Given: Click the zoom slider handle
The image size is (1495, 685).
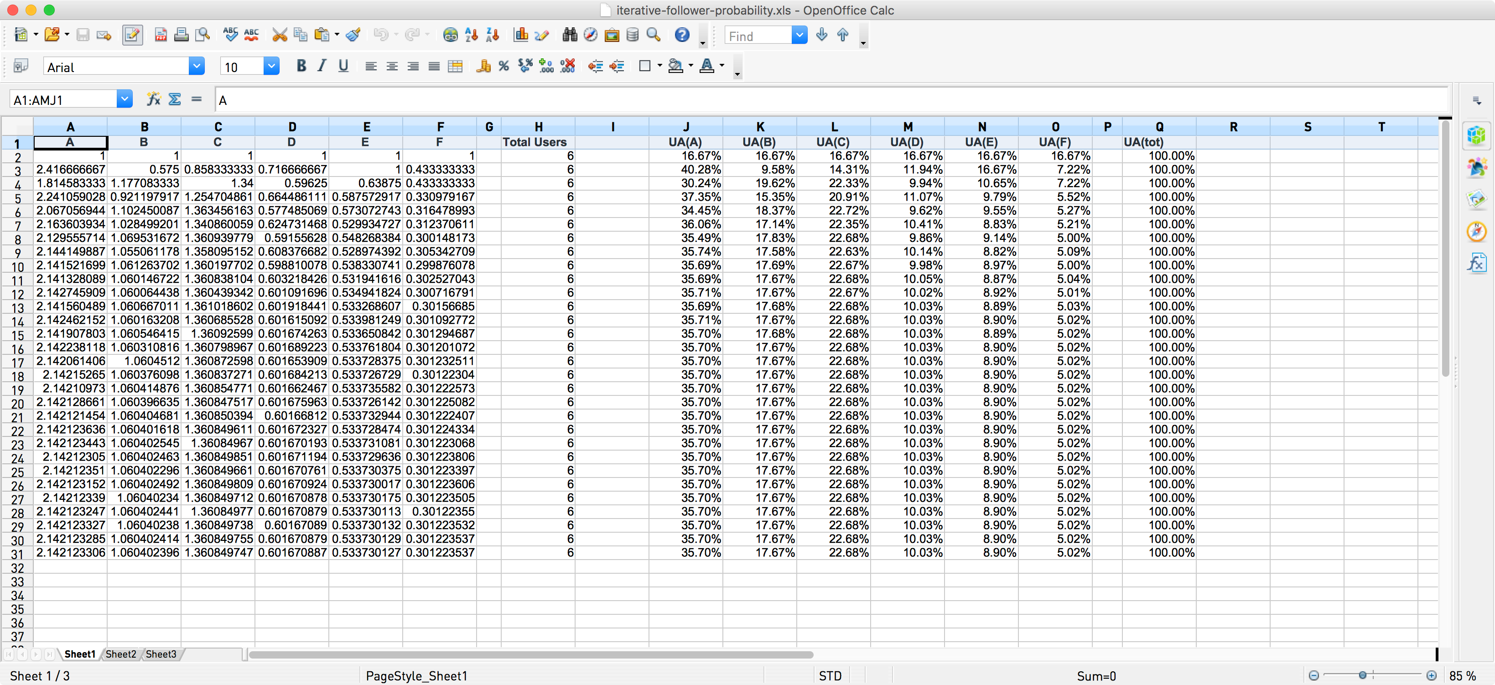Looking at the screenshot, I should click(x=1363, y=675).
